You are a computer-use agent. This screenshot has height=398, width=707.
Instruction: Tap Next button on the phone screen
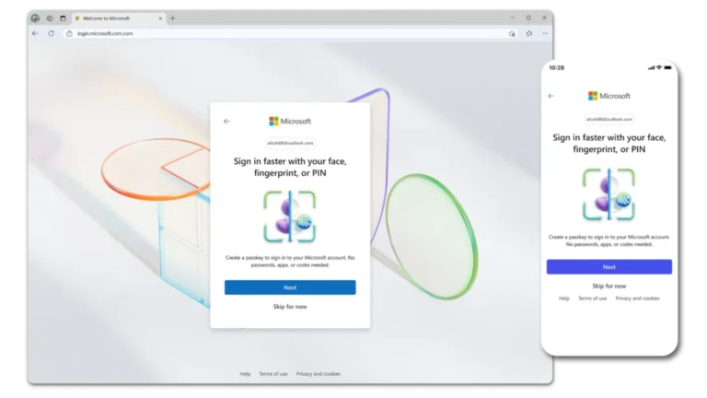(x=609, y=266)
